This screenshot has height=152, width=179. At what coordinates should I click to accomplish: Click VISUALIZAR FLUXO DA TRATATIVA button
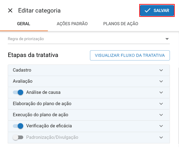click(130, 56)
